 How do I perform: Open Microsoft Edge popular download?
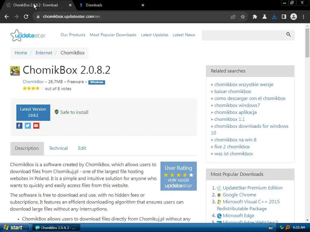coord(239,216)
